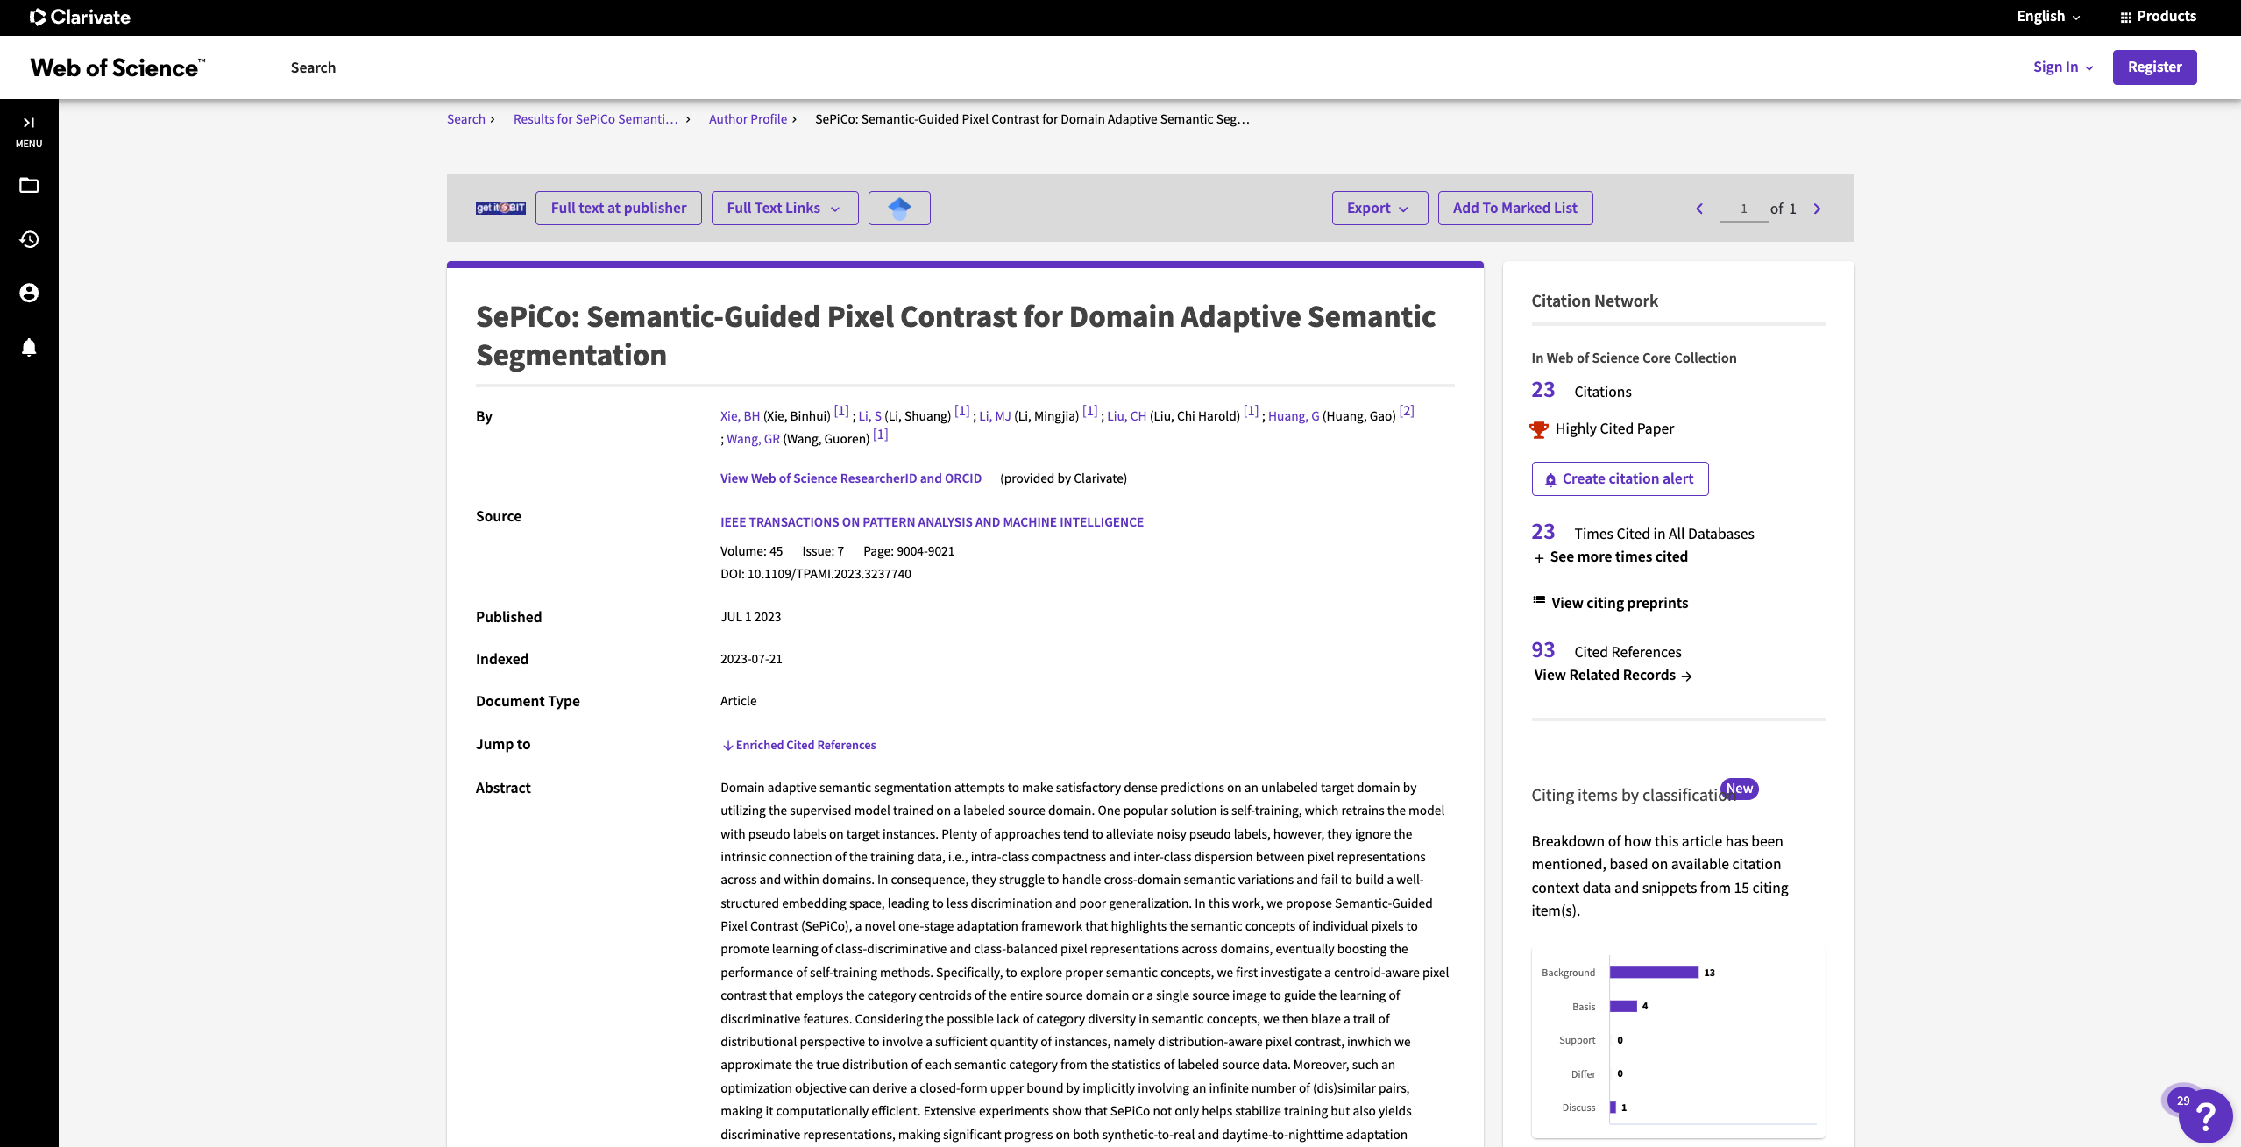This screenshot has height=1147, width=2241.
Task: Open the marked list folder icon
Action: coord(29,185)
